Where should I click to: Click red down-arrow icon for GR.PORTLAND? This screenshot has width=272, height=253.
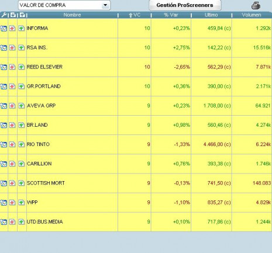pos(12,86)
